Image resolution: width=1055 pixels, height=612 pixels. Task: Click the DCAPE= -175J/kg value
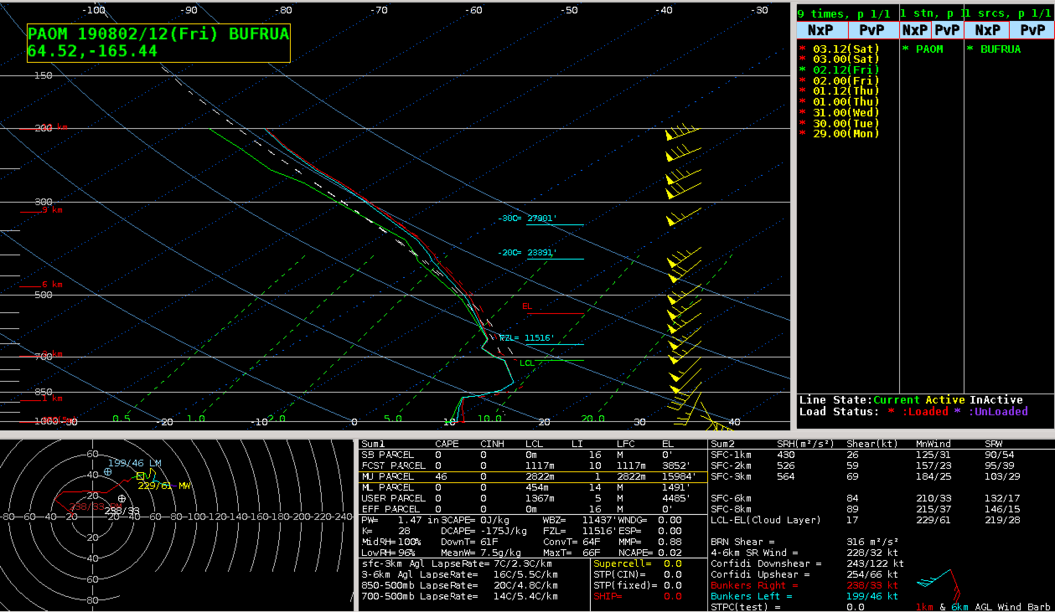click(x=484, y=531)
